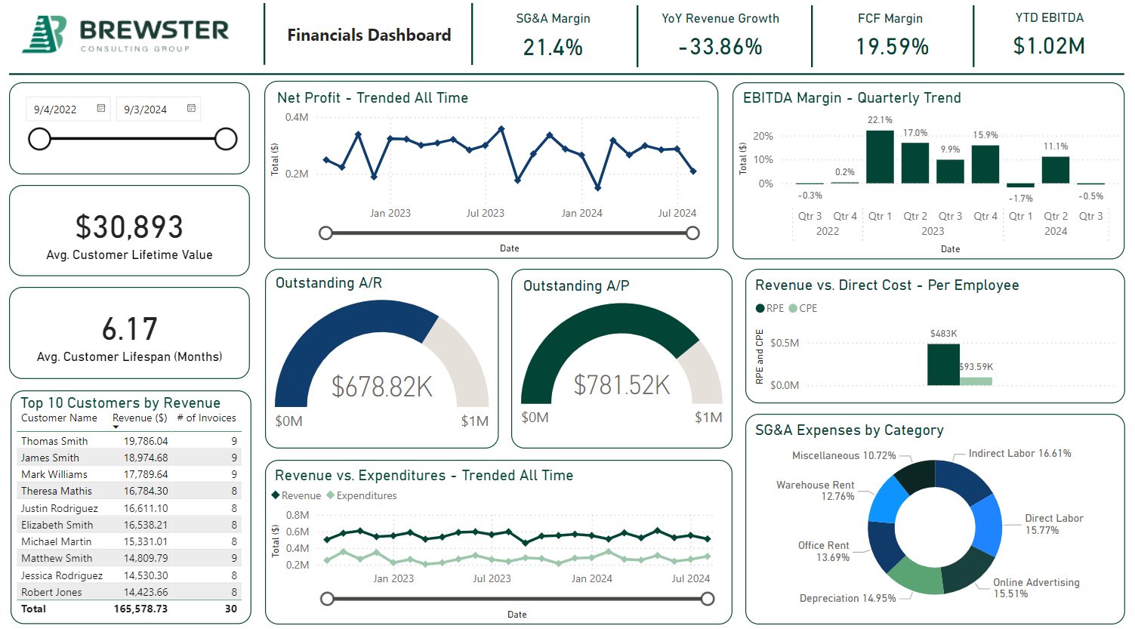Click the Miscellaneous 10.72% donut slice

click(917, 476)
